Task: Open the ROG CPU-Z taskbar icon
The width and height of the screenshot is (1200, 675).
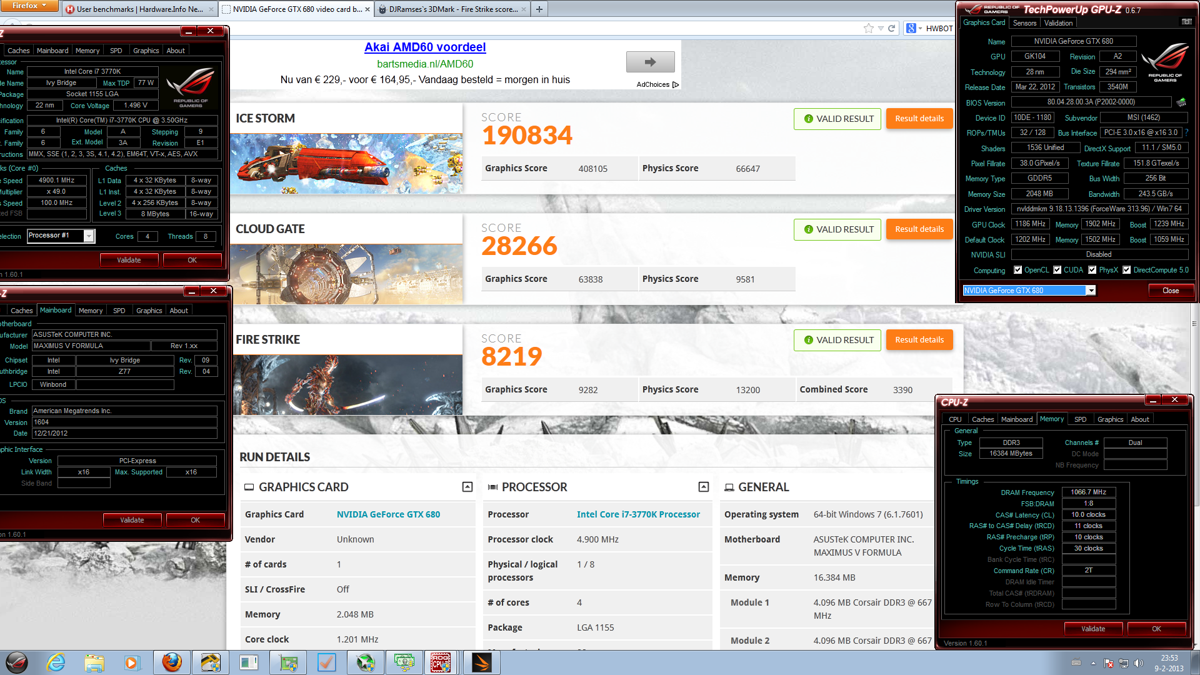Action: [441, 662]
